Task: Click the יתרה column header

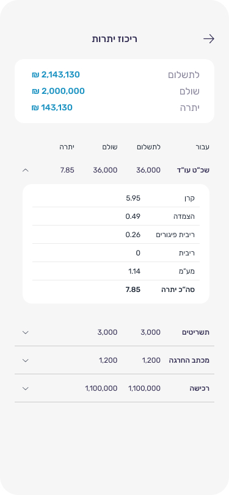Action: pos(67,147)
